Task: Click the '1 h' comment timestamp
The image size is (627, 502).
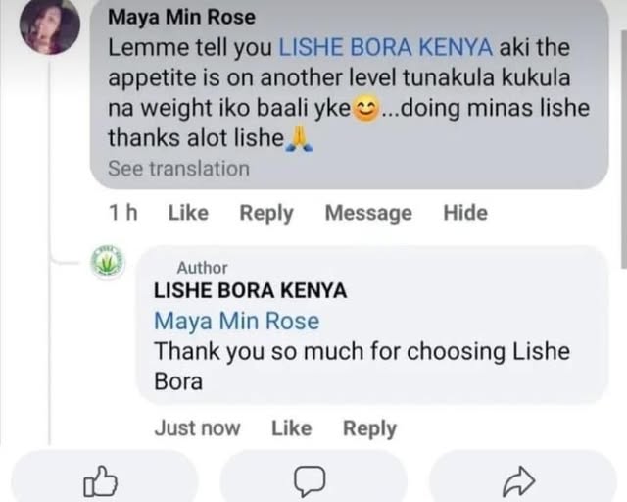Action: pyautogui.click(x=121, y=213)
